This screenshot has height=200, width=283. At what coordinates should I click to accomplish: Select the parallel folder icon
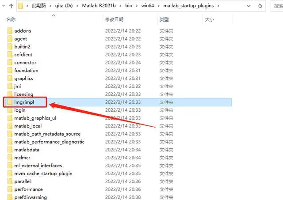[10, 181]
